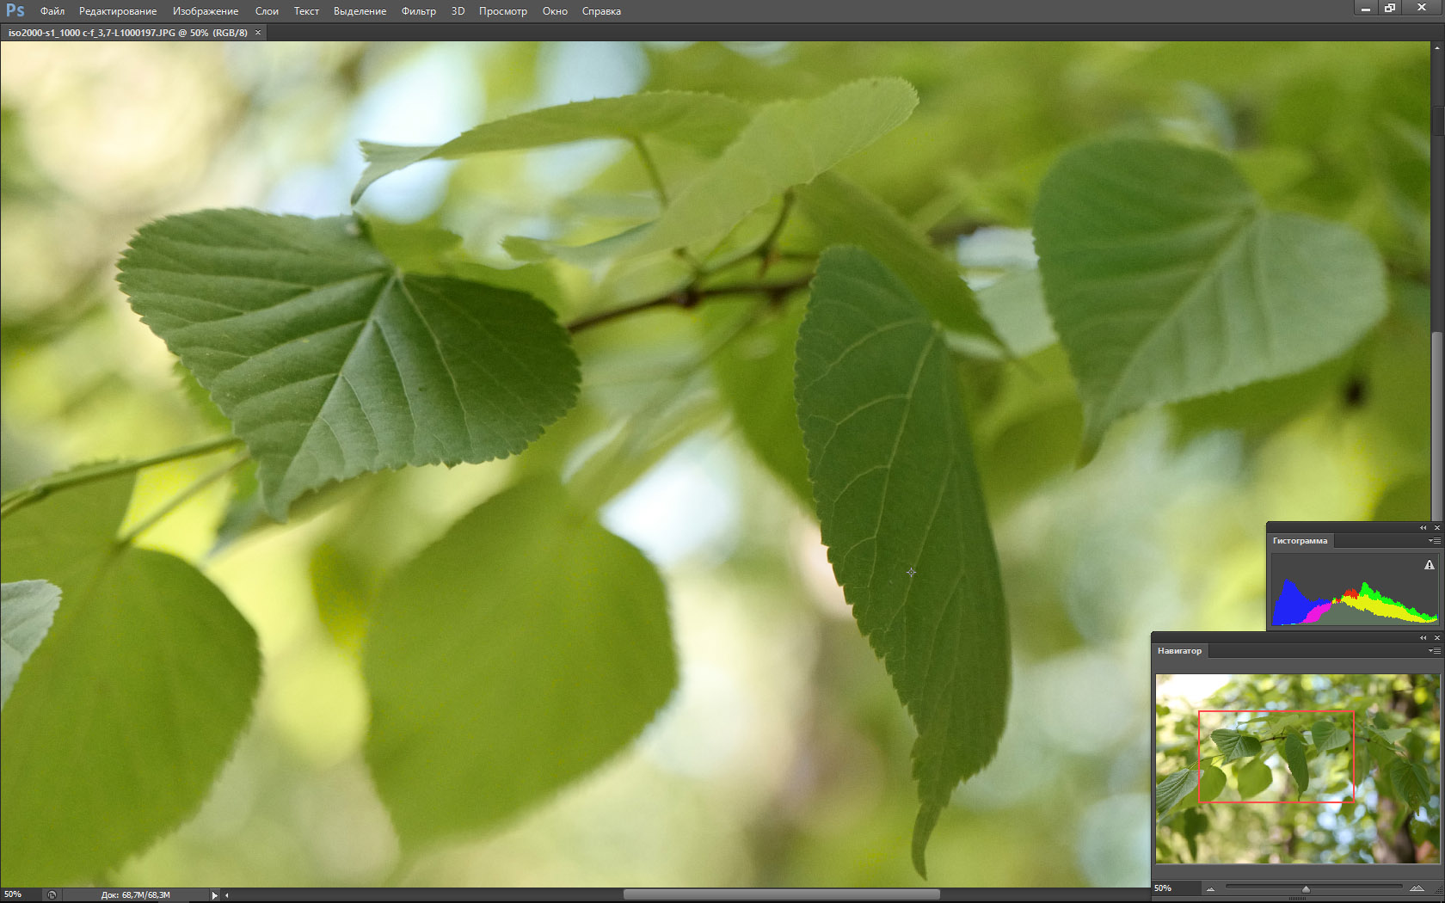Image resolution: width=1445 pixels, height=903 pixels.
Task: Click the Navigator zoom slider handle
Action: (1306, 888)
